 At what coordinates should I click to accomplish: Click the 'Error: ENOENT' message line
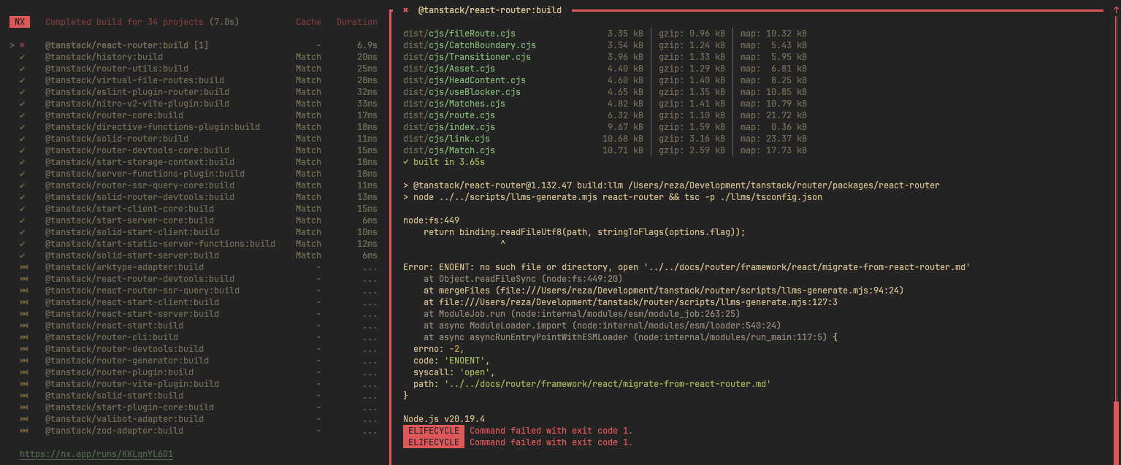tap(686, 267)
